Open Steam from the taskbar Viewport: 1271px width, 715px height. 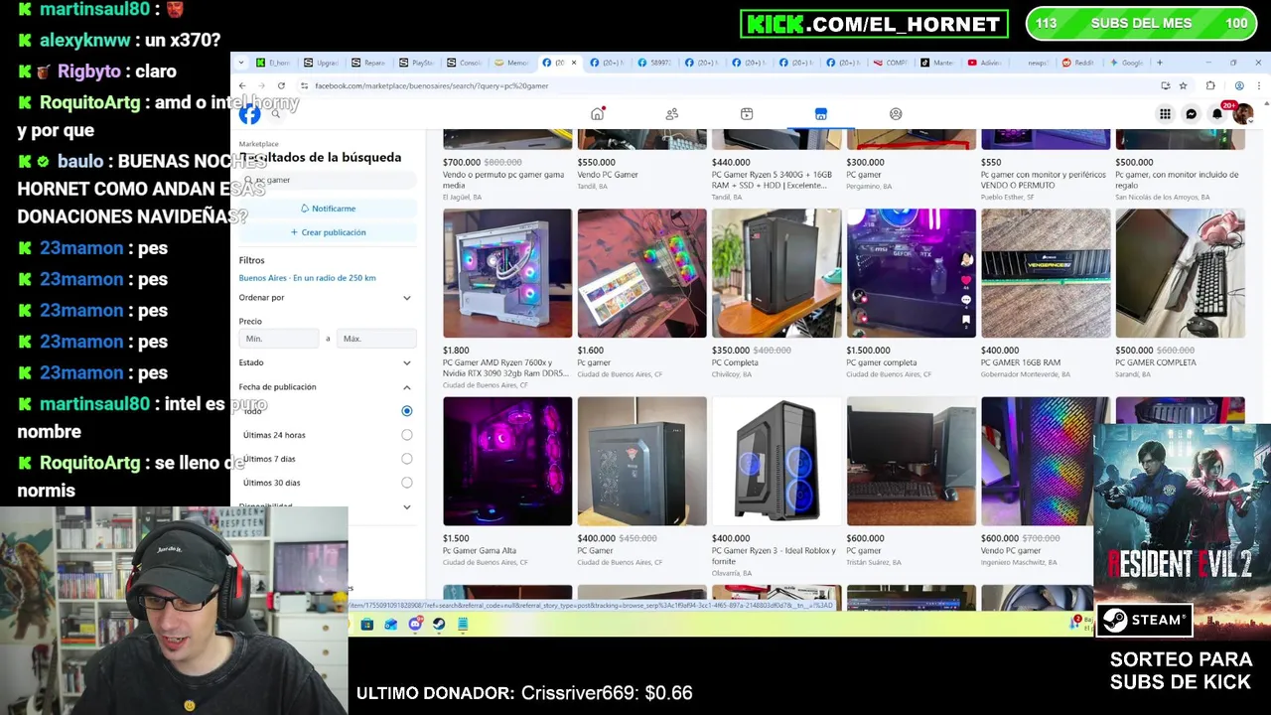click(x=439, y=625)
